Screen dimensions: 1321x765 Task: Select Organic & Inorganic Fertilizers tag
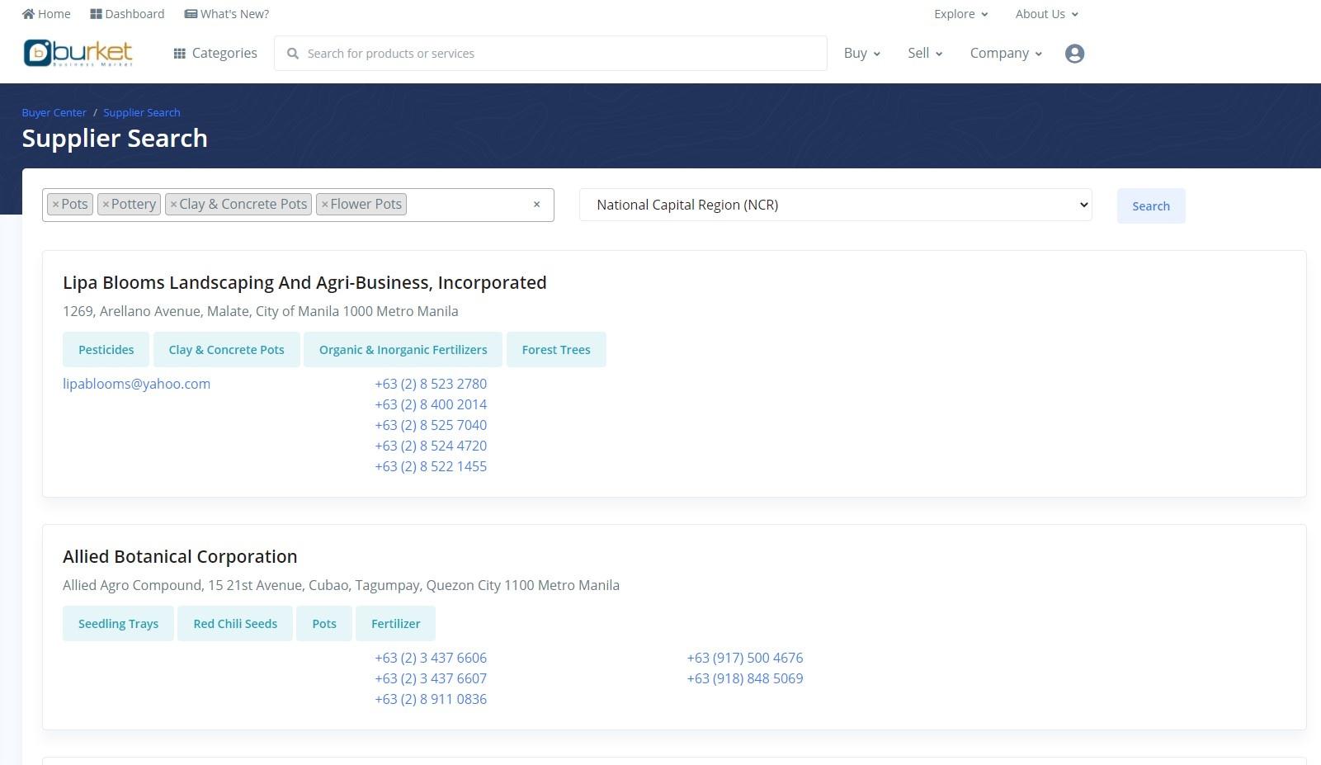point(403,350)
